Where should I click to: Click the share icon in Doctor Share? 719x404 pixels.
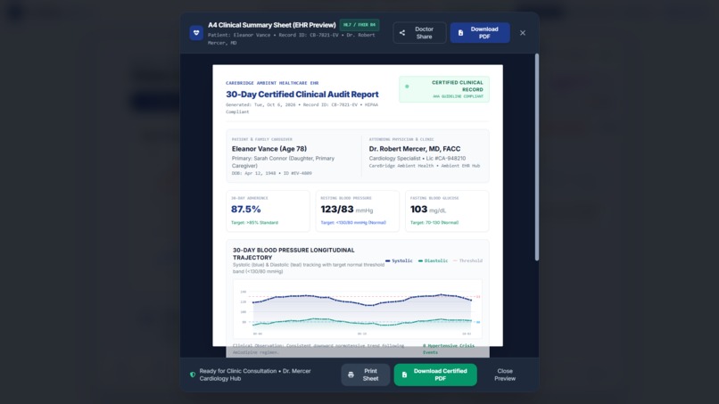coord(402,33)
